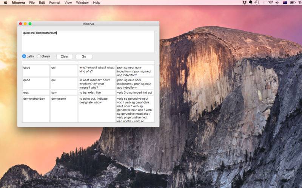
Task: Minimize the Minerva window with yellow button
Action: 25,24
